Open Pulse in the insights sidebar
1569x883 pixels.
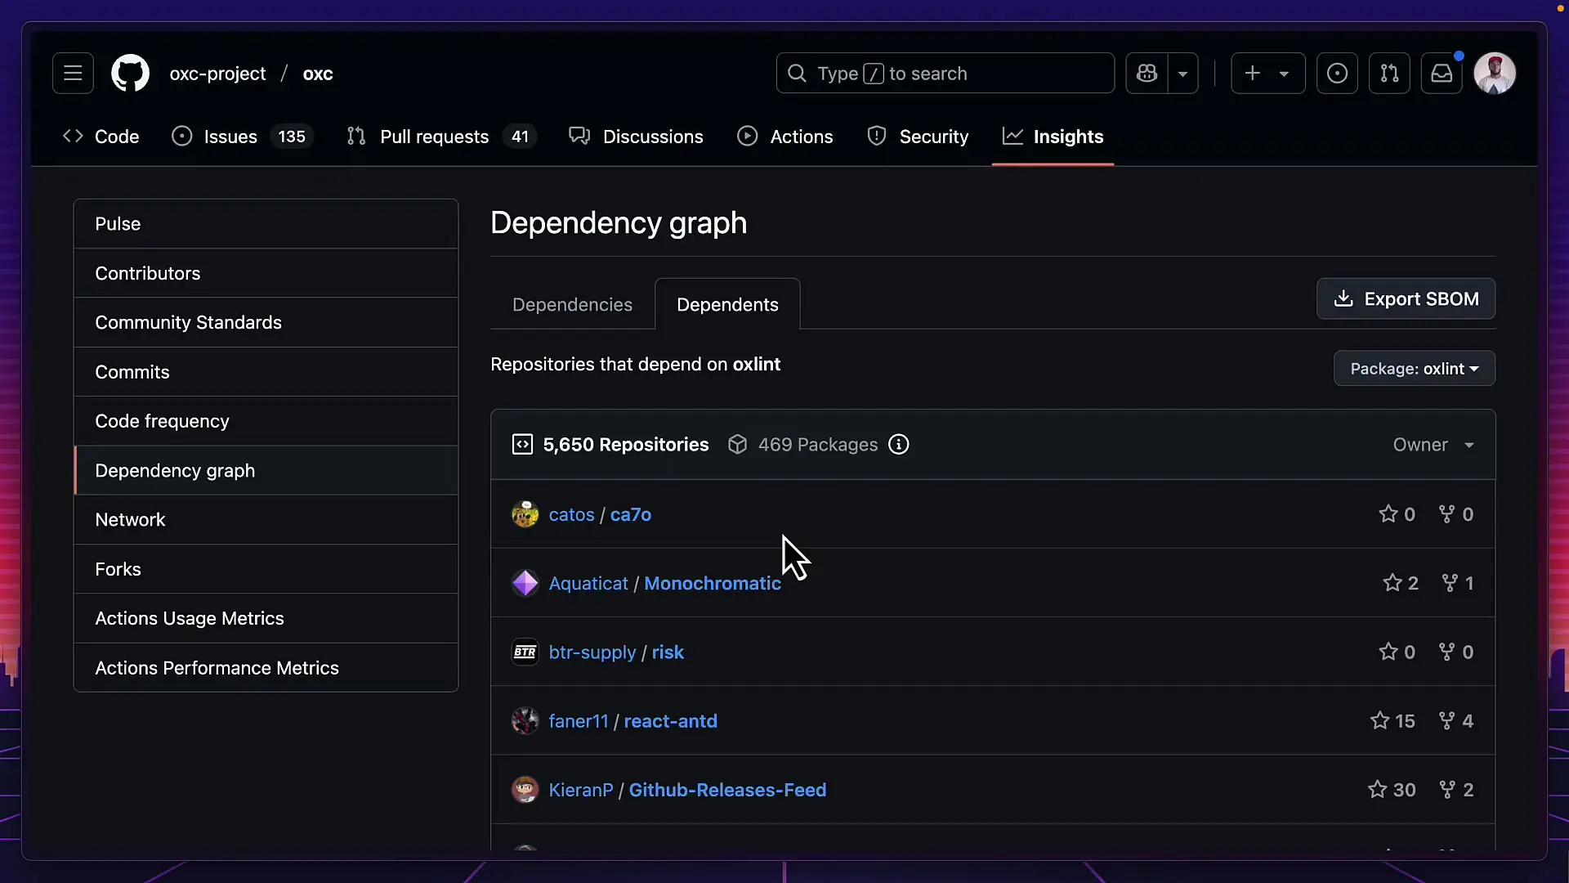266,224
